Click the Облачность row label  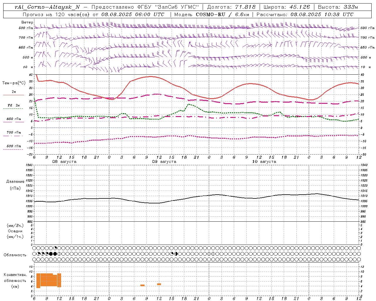(15, 255)
